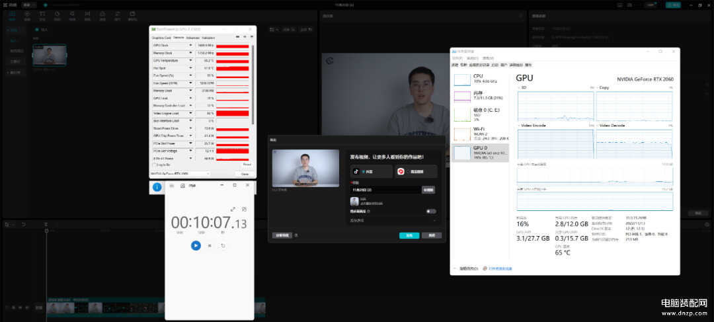This screenshot has width=714, height=322.
Task: Open GPU Temperature sensor dropdown
Action: [190, 61]
